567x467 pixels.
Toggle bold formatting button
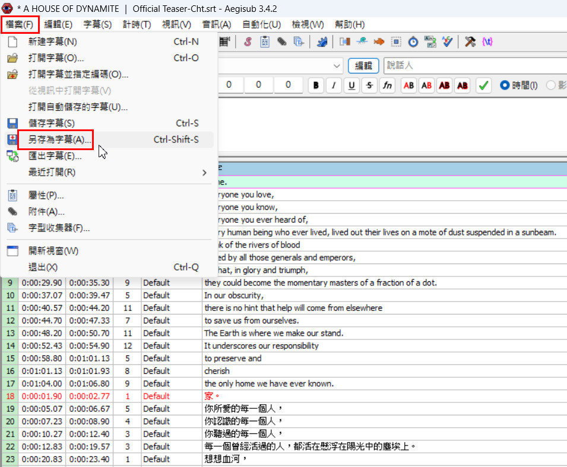tap(316, 85)
